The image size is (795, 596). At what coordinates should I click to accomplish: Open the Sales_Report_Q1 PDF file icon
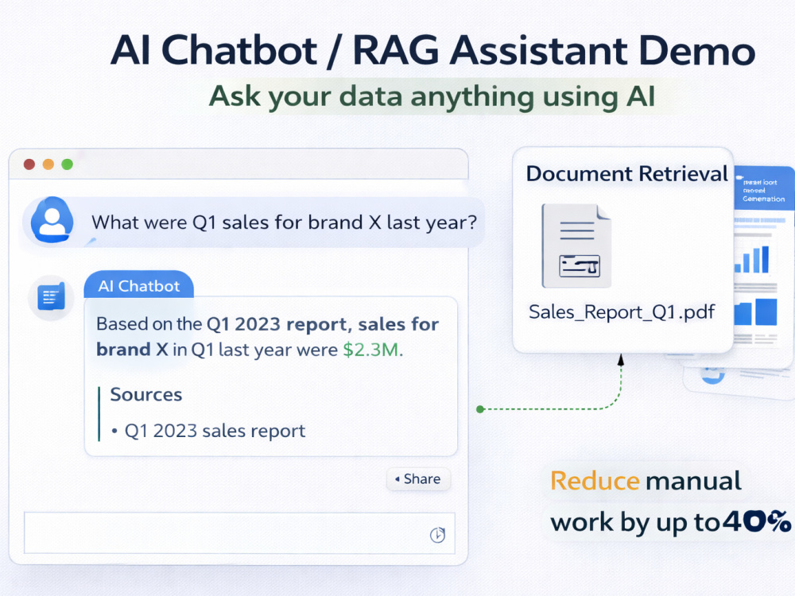(576, 246)
